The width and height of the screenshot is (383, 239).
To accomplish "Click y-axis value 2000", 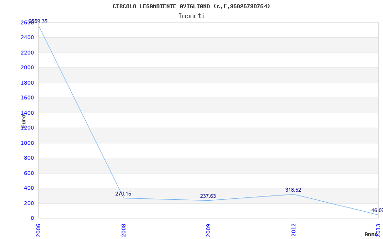I will point(27,68).
